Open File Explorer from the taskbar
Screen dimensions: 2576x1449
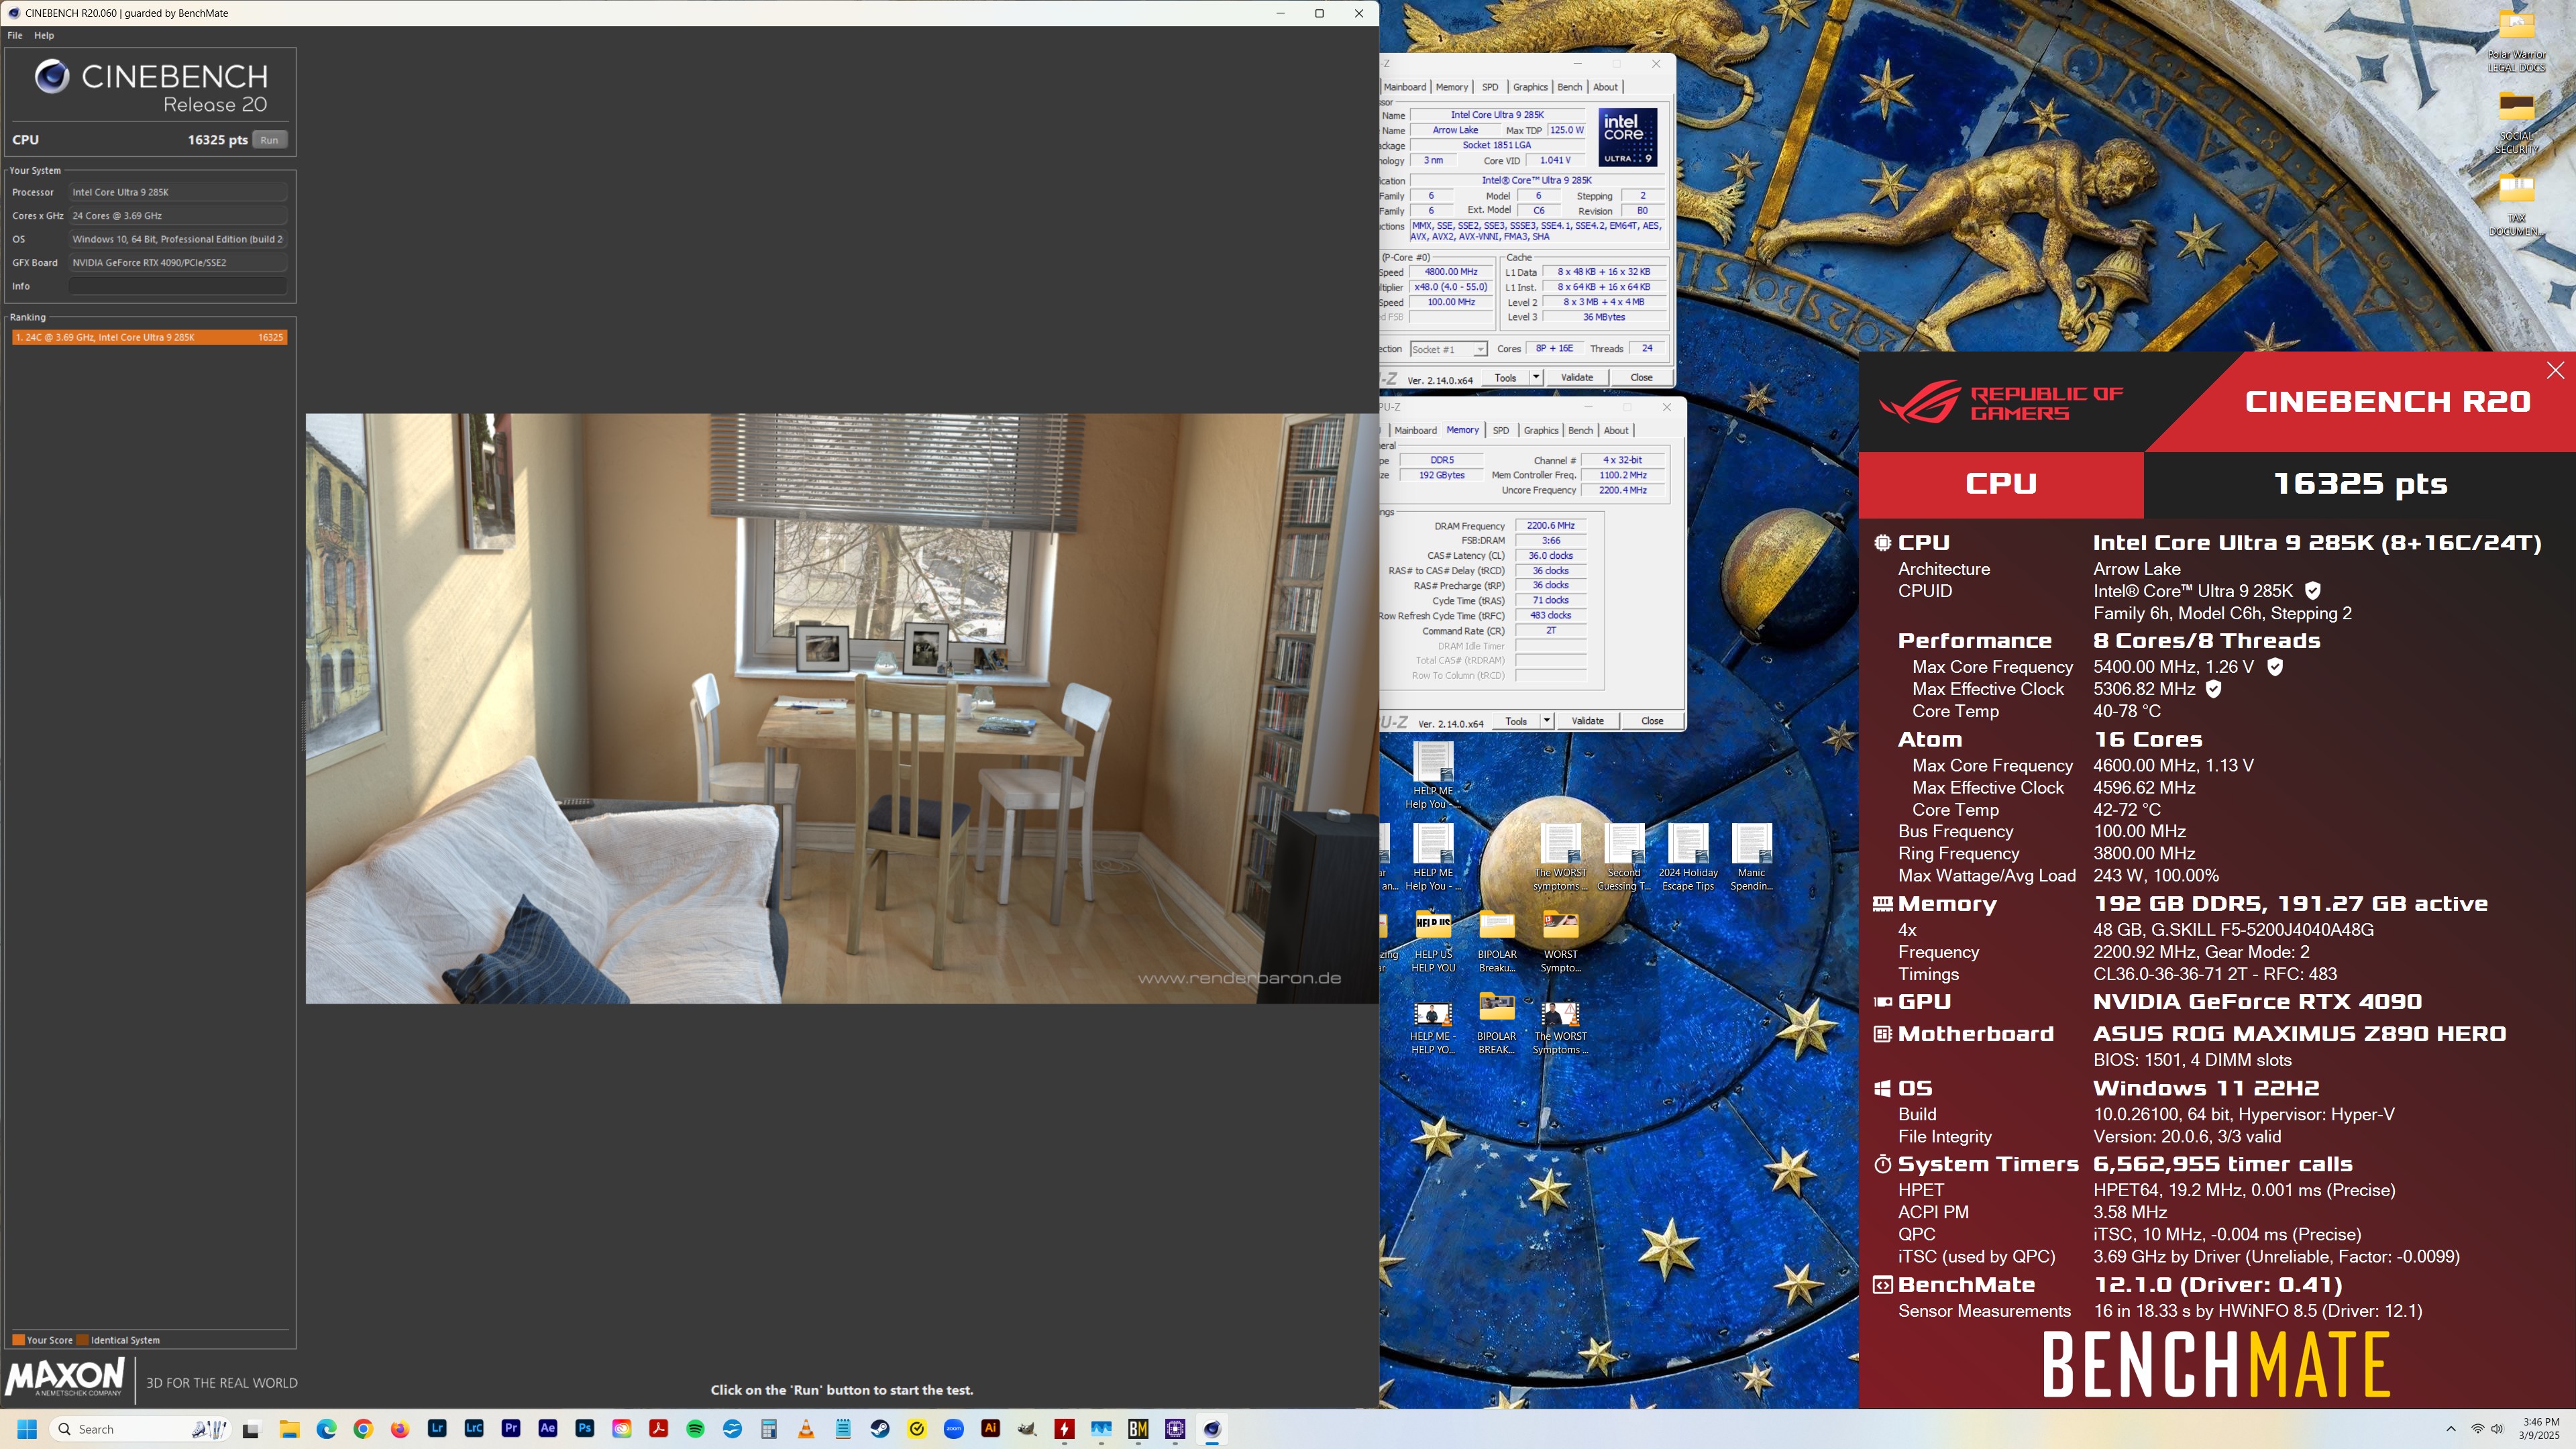coord(289,1429)
